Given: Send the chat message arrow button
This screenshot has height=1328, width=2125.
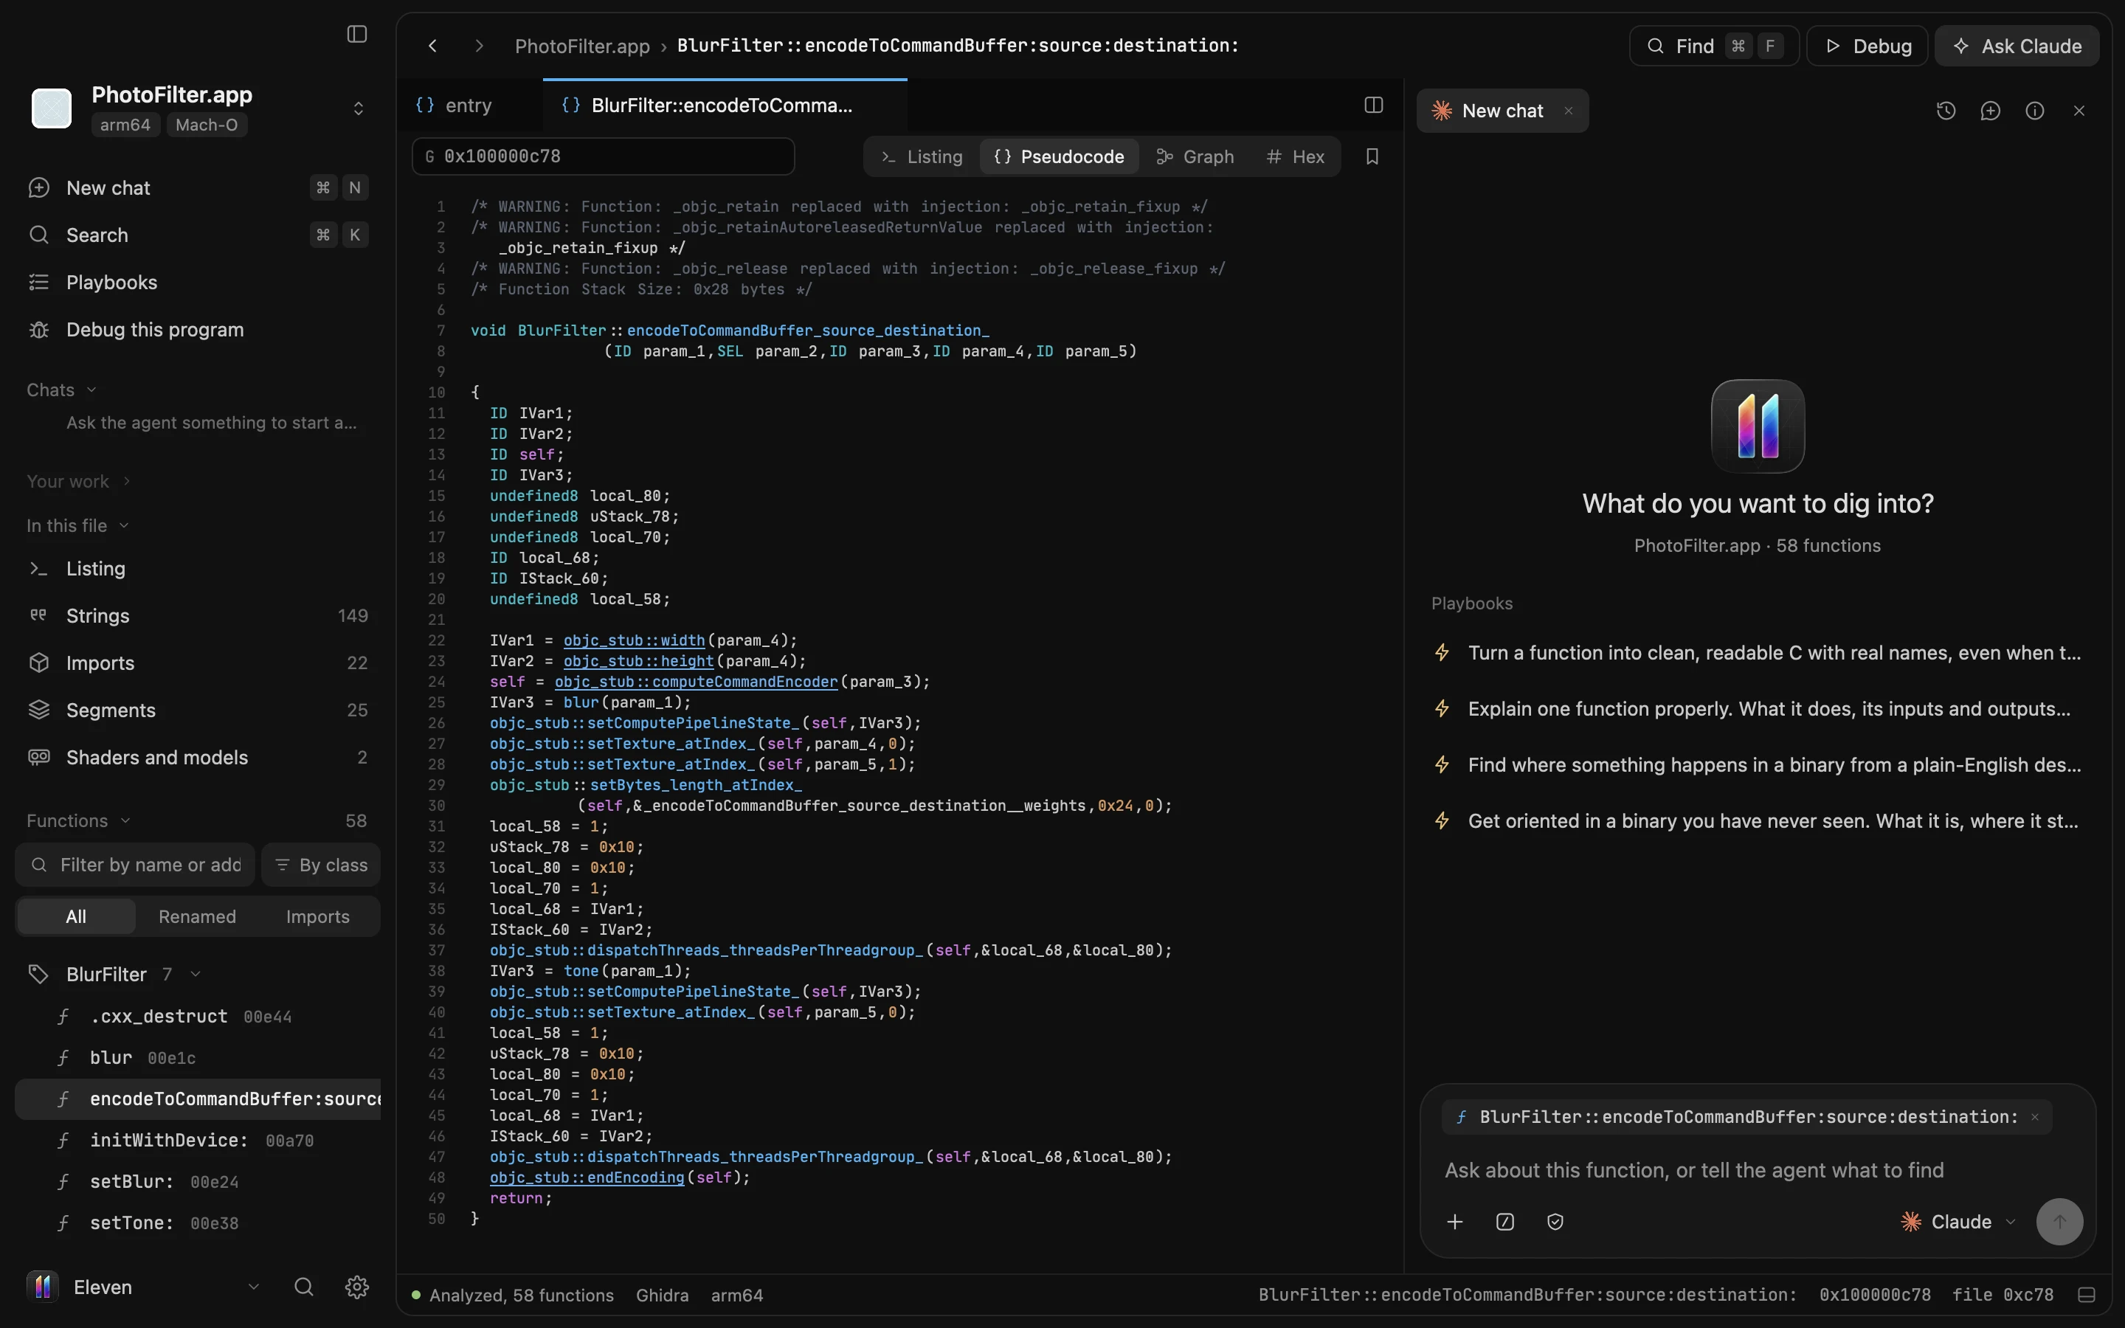Looking at the screenshot, I should pyautogui.click(x=2059, y=1222).
